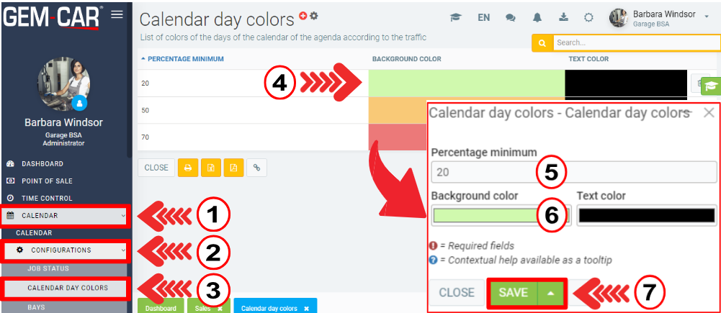Open the gear settings beside the title

click(x=314, y=16)
